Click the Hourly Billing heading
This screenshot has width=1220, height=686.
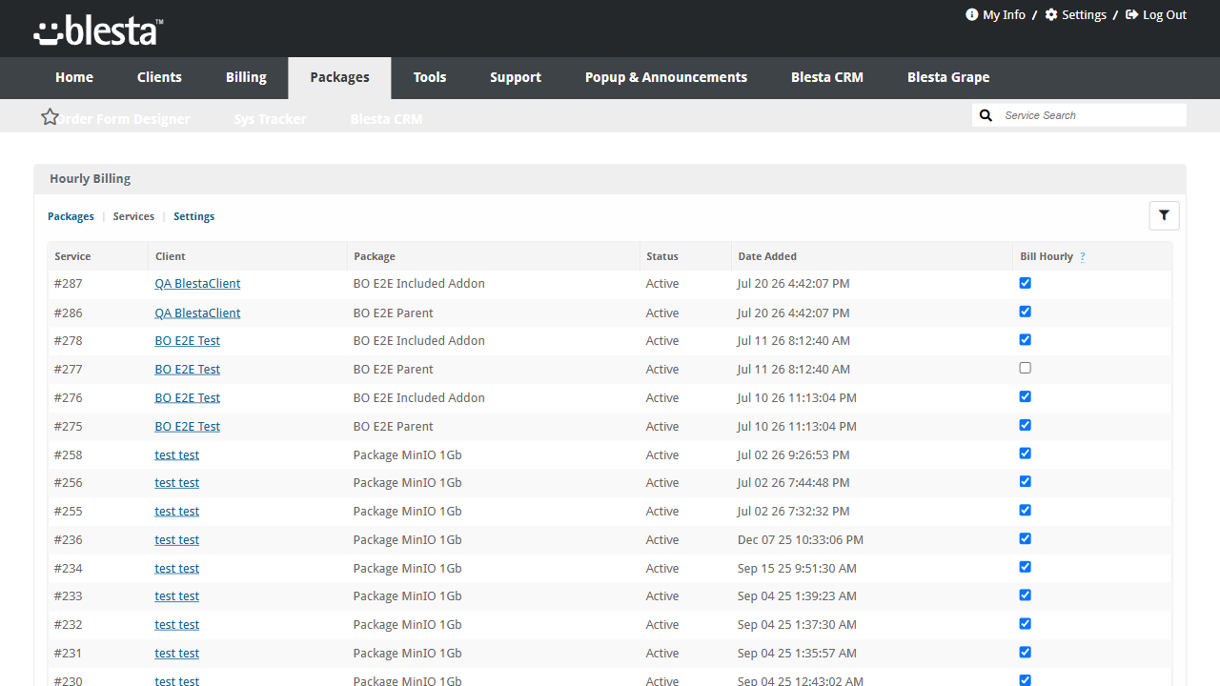tap(91, 178)
